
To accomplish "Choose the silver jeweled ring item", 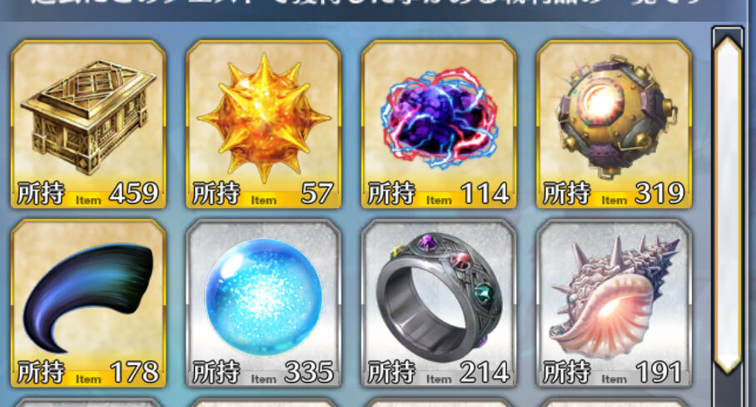I will (439, 303).
